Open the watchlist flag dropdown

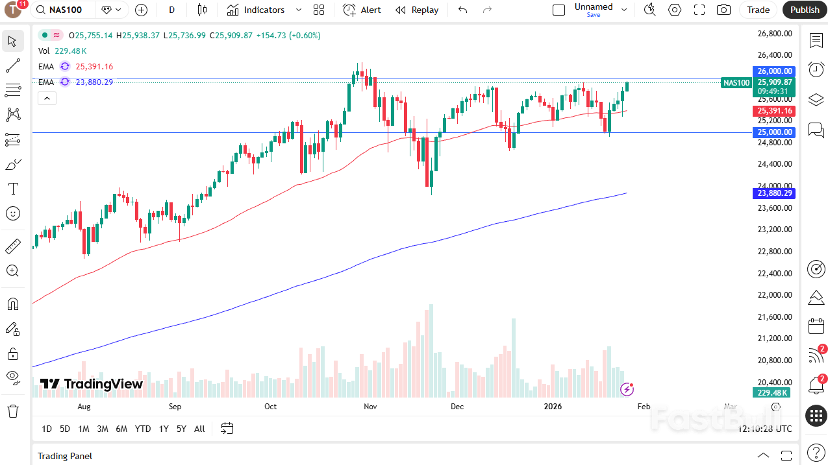tap(110, 10)
